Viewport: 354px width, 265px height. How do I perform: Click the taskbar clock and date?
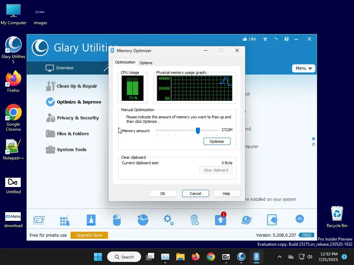click(328, 257)
